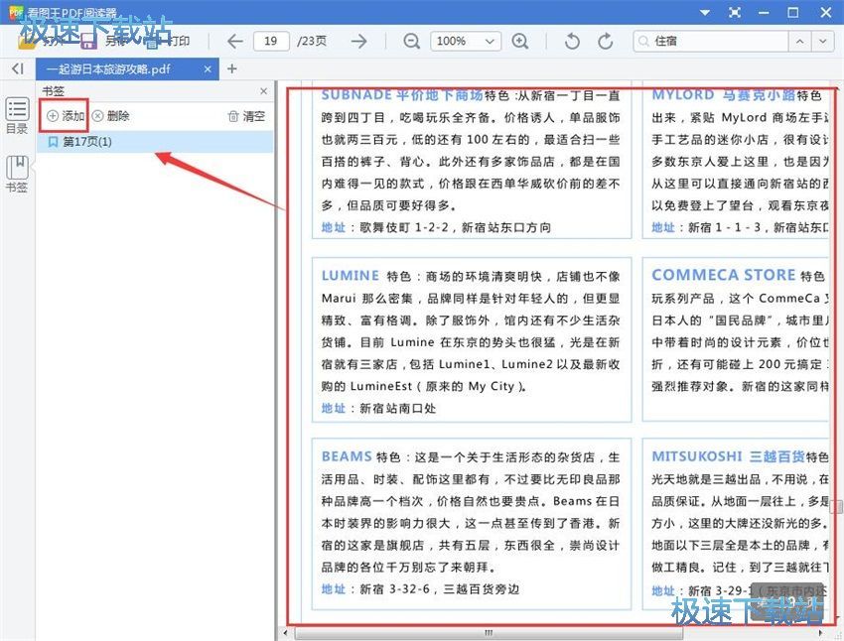Zoom in with the plus magnifier
844x641 pixels.
[x=520, y=41]
